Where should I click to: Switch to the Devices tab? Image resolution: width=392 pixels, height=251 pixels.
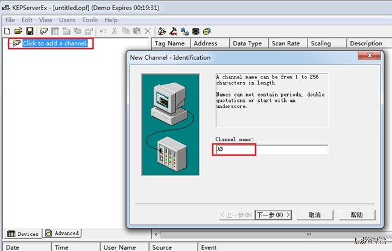(24, 234)
